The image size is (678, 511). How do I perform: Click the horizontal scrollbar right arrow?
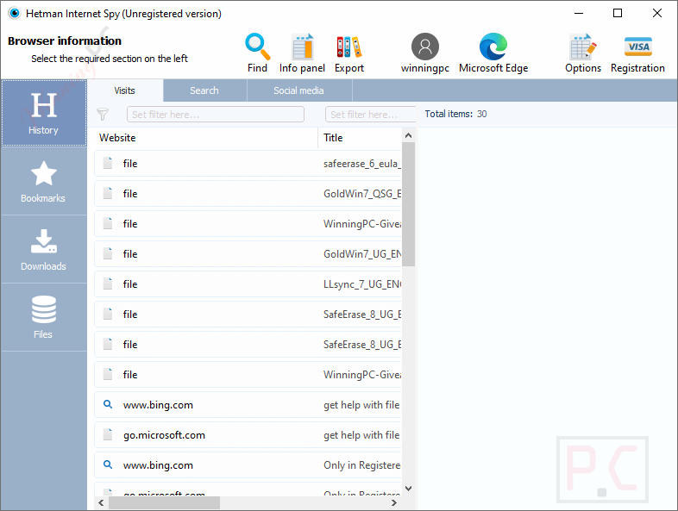coord(394,502)
